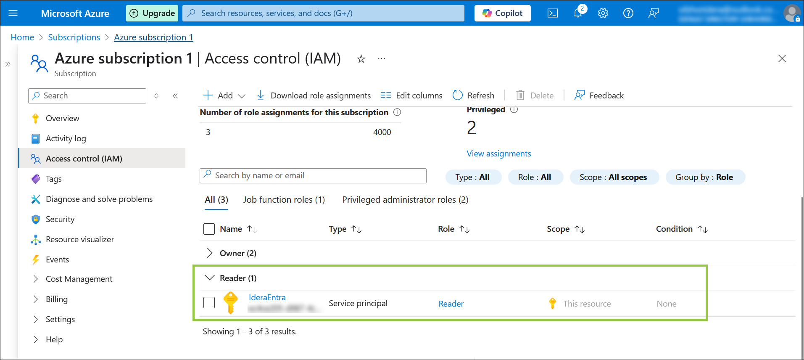This screenshot has width=804, height=360.
Task: Click the View assignments link
Action: point(498,154)
